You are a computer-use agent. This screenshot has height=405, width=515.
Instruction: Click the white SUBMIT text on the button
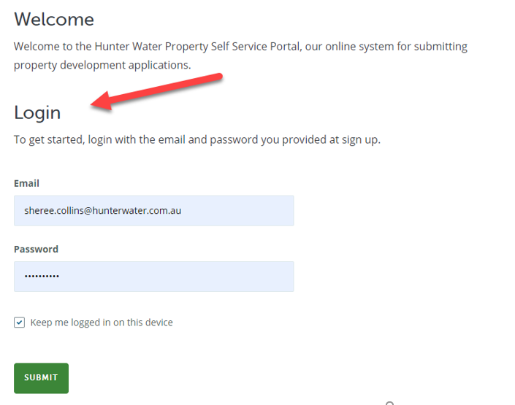click(41, 377)
